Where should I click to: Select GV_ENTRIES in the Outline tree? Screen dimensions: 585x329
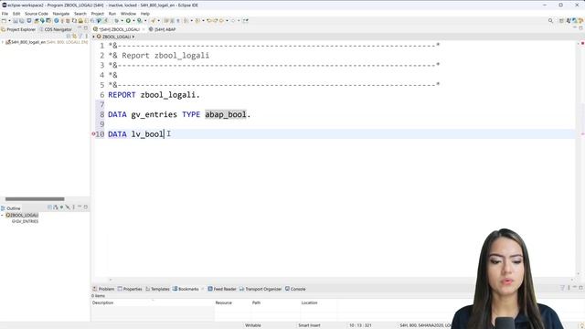(26, 221)
